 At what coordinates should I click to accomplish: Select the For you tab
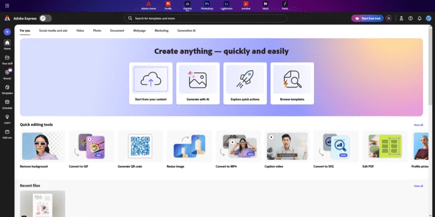coord(25,31)
